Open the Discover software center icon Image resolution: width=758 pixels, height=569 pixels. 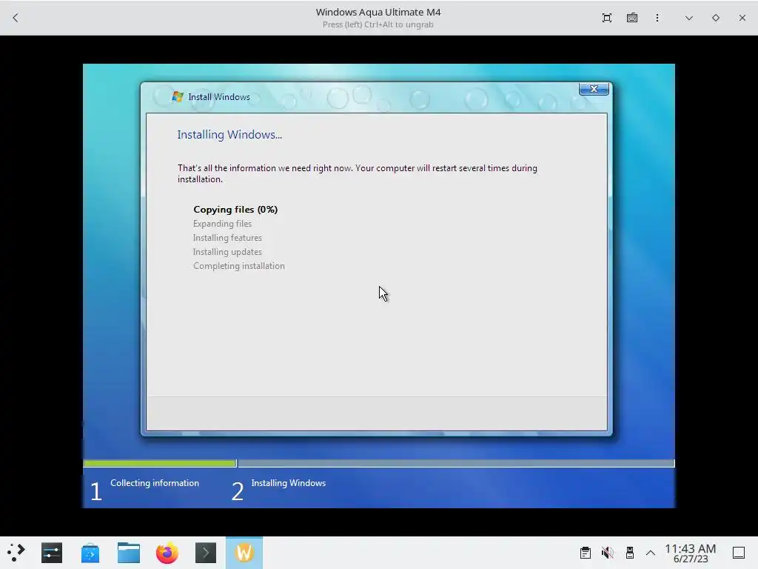click(90, 553)
